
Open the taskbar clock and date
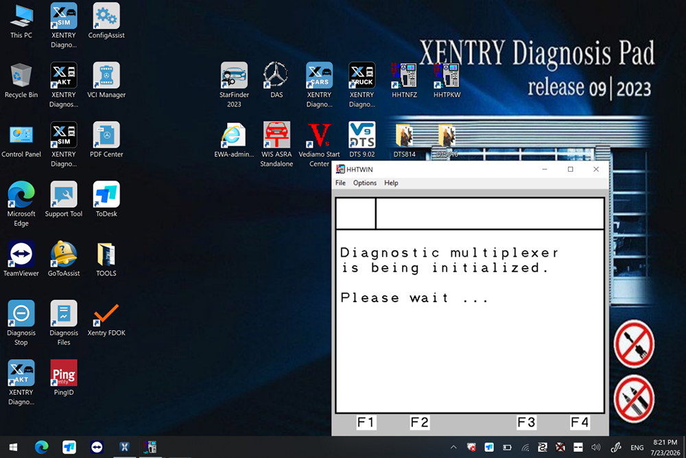pos(665,448)
